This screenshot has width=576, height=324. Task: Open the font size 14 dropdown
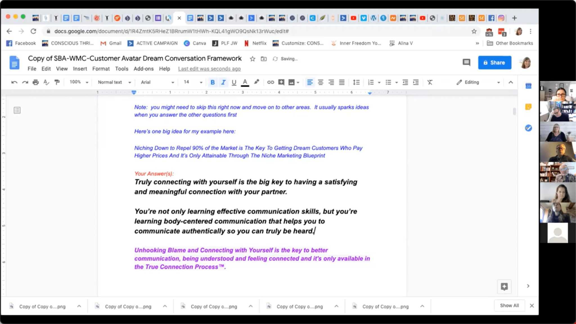pyautogui.click(x=193, y=82)
